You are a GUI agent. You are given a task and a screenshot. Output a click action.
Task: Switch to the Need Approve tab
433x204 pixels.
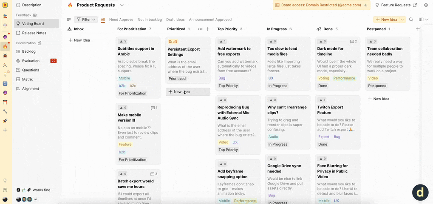pos(121,20)
